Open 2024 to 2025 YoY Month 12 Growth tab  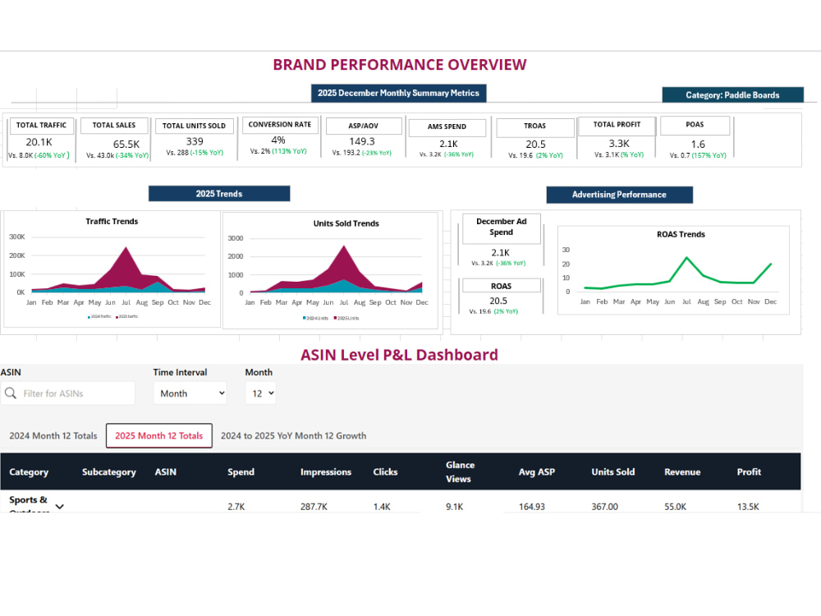[294, 436]
